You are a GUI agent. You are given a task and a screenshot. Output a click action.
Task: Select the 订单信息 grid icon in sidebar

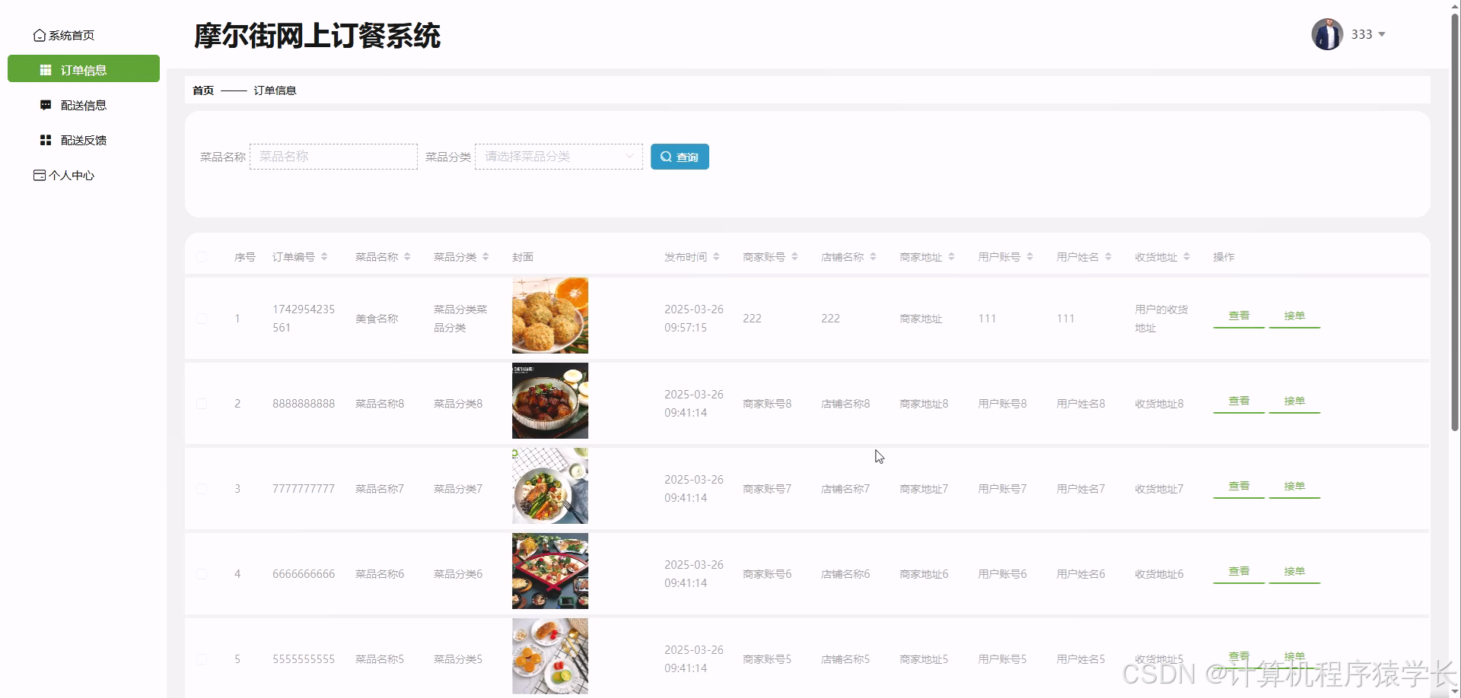pos(46,69)
